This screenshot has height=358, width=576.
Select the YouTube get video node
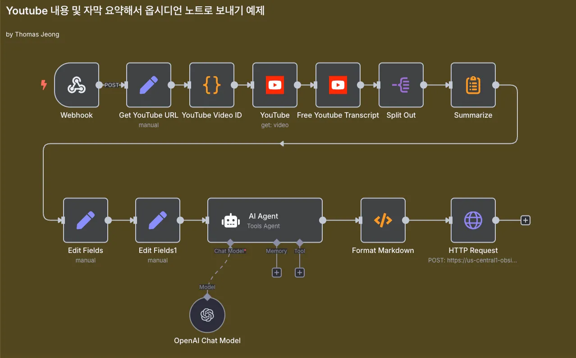point(274,85)
